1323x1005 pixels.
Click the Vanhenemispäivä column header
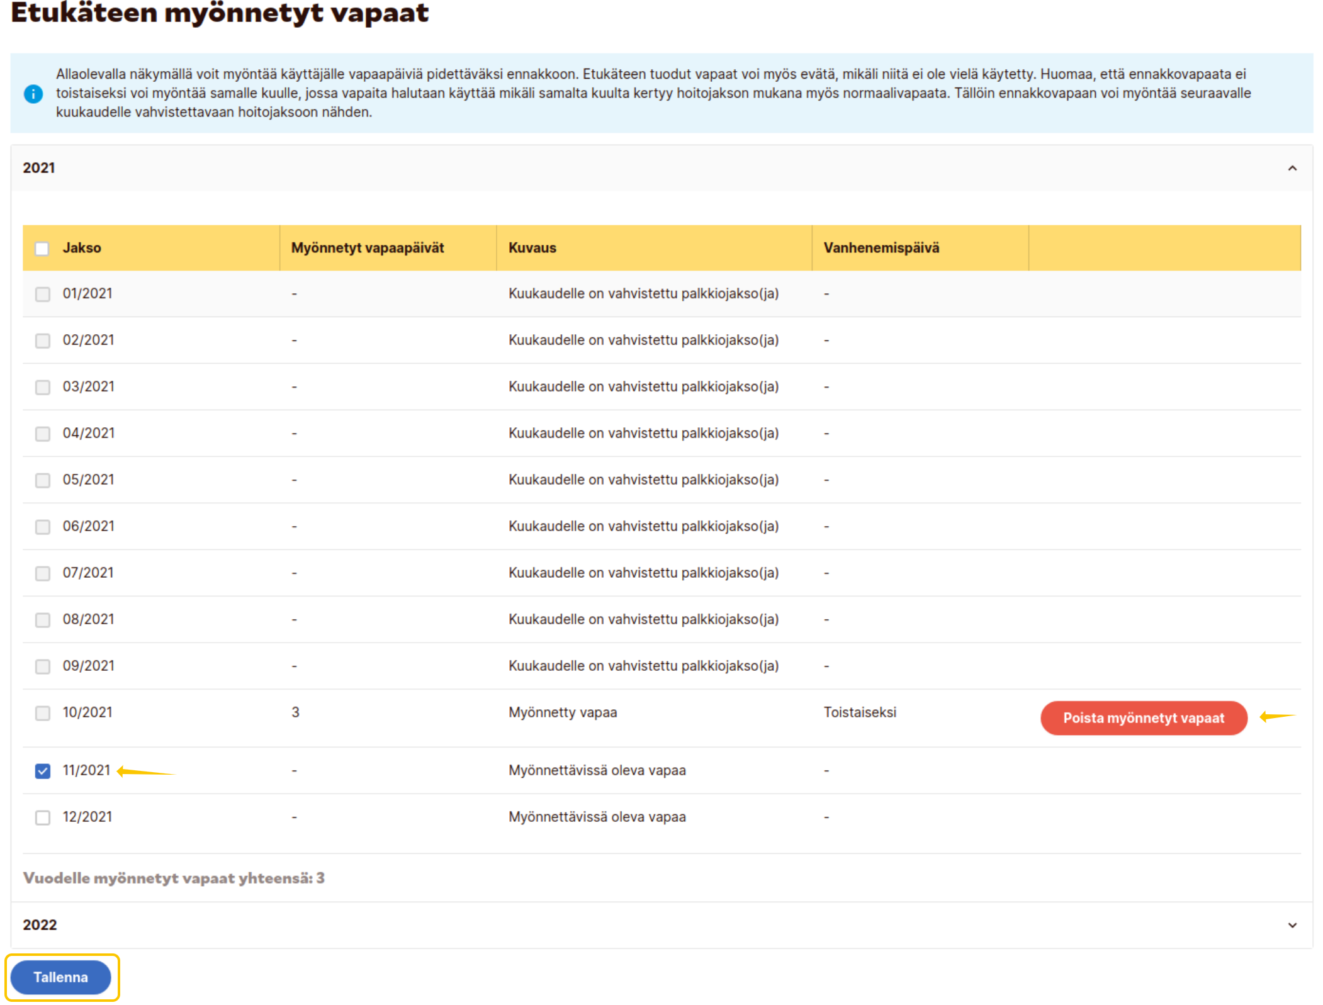[x=881, y=248]
